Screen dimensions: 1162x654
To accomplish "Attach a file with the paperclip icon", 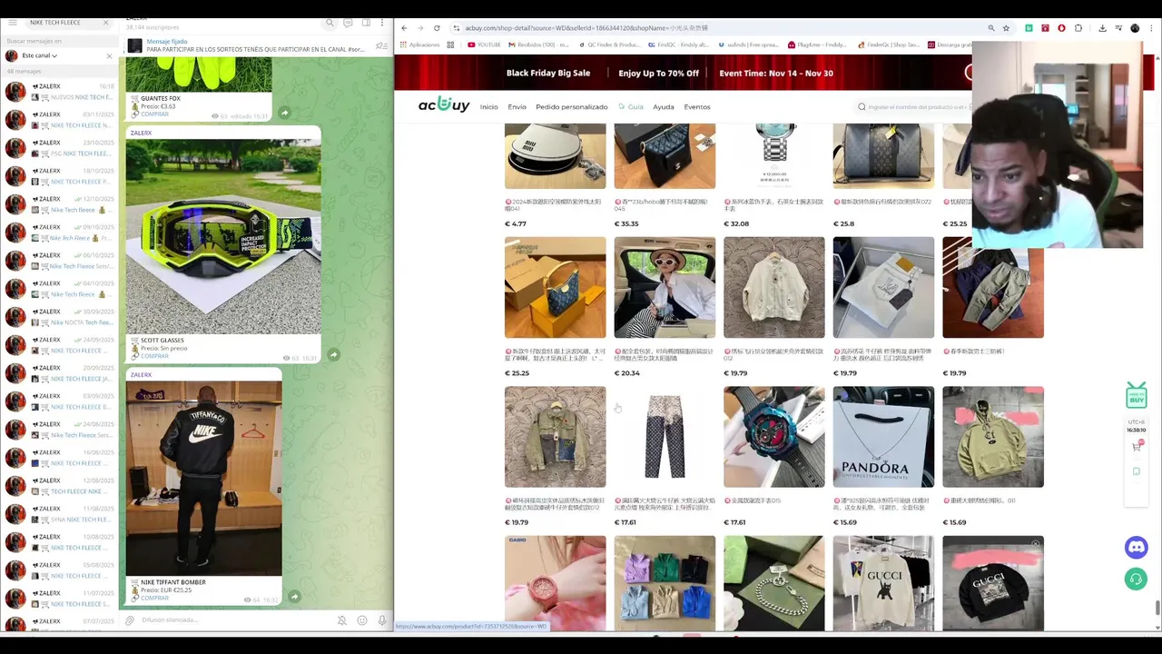I will [130, 620].
